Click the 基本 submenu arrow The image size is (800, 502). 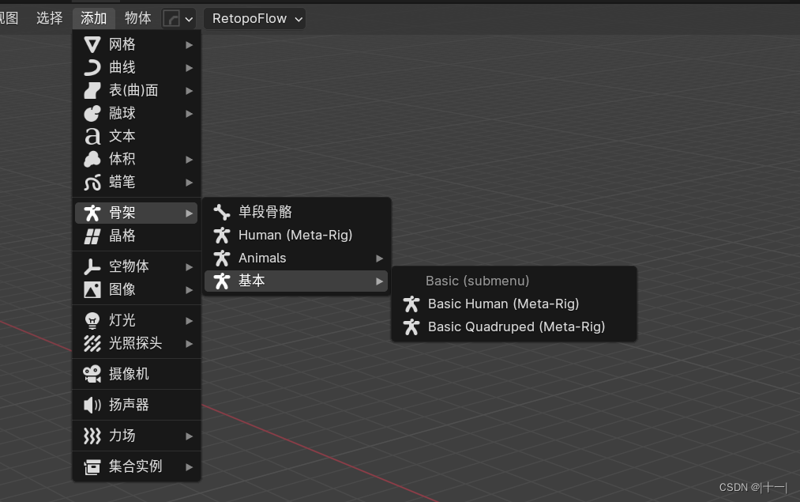click(x=380, y=281)
